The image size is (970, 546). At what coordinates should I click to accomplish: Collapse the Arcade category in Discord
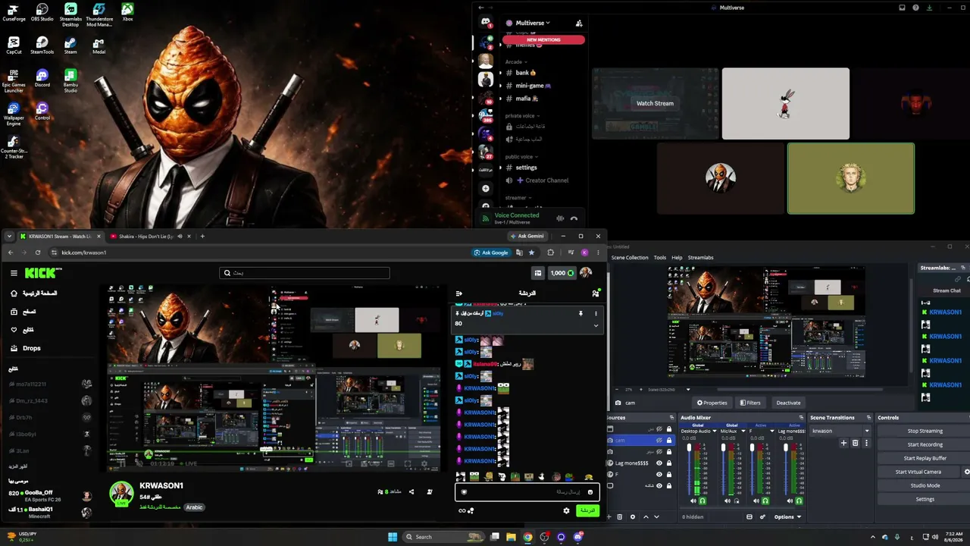[x=516, y=62]
